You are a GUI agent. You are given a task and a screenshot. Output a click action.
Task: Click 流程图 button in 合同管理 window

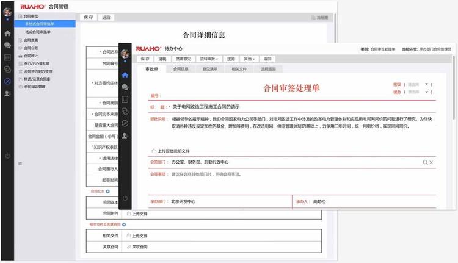click(x=320, y=18)
